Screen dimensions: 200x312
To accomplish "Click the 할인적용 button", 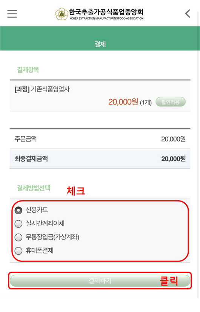I will [x=171, y=102].
